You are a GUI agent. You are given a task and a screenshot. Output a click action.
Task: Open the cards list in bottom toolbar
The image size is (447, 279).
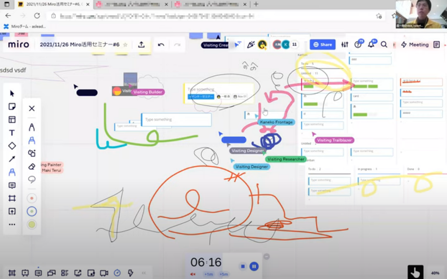65,273
